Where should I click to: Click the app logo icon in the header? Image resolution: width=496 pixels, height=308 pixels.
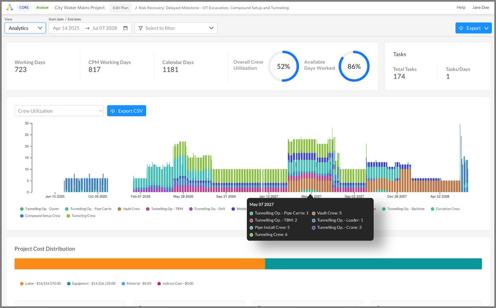click(x=10, y=7)
